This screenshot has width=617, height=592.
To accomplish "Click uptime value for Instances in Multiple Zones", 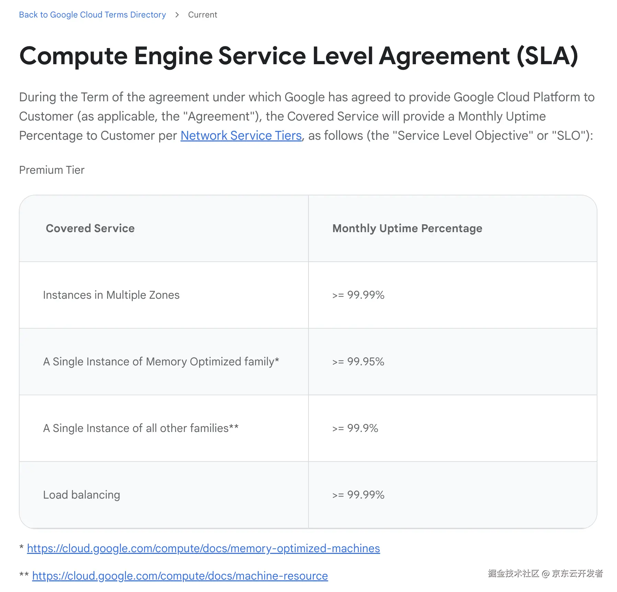I will pos(358,295).
